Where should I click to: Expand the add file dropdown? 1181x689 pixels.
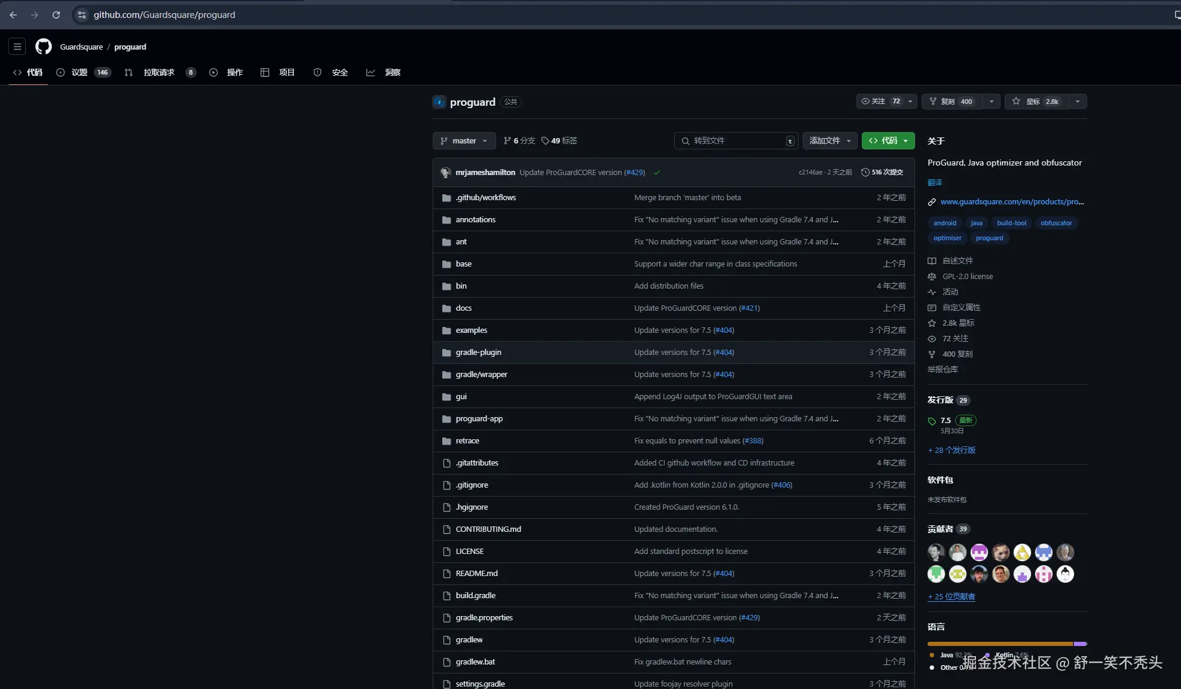[x=830, y=141]
